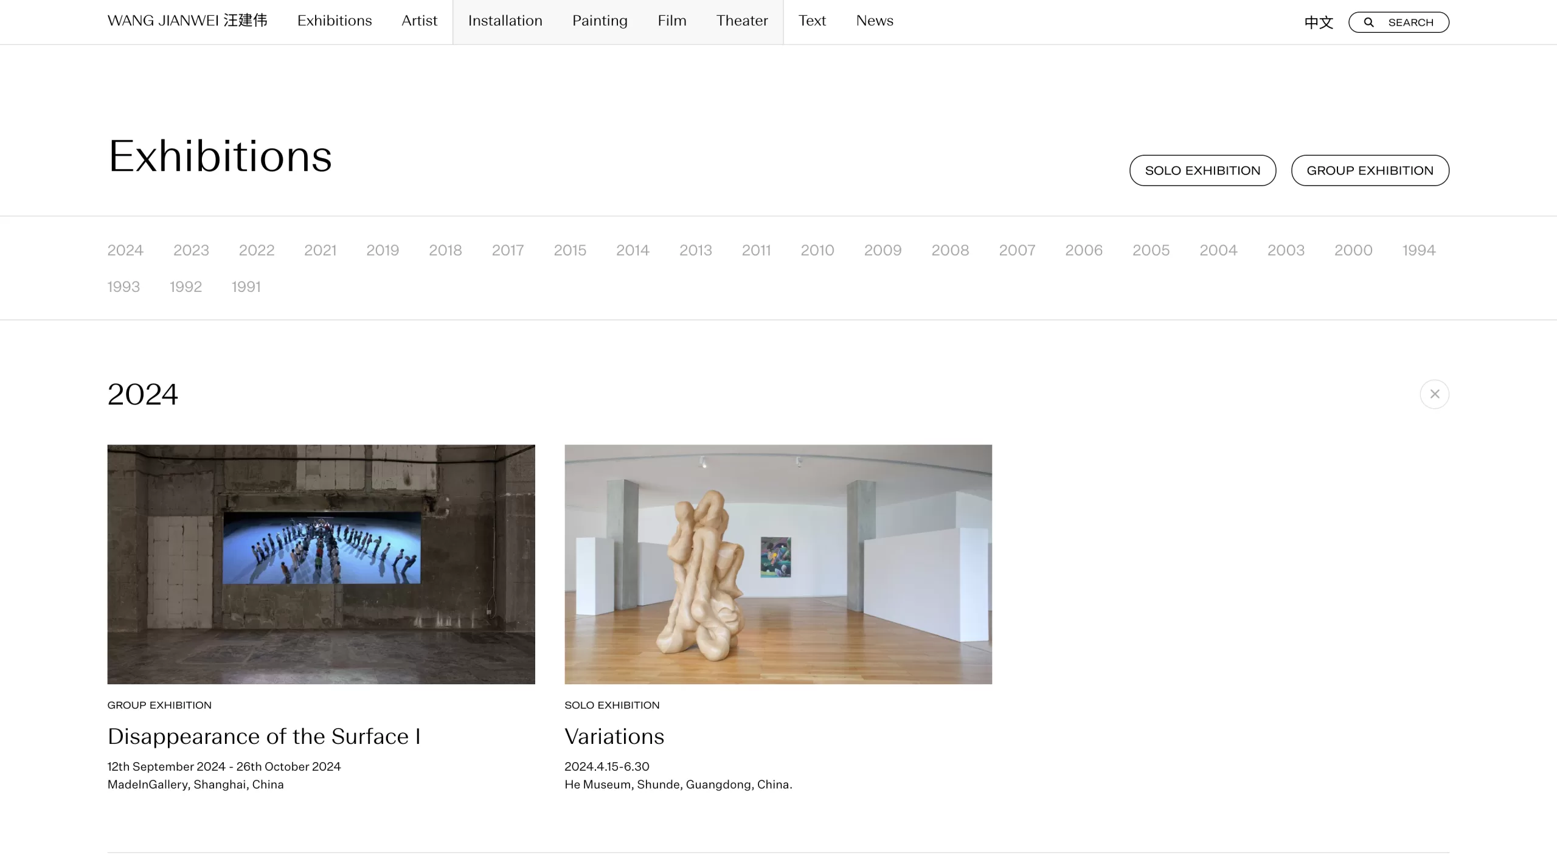
Task: Click the search magnifier icon
Action: pos(1368,23)
